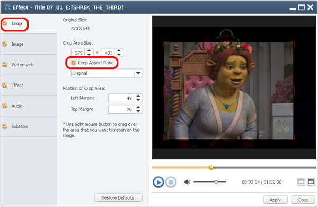Switch to the filmstrip preview view icon

(311, 182)
